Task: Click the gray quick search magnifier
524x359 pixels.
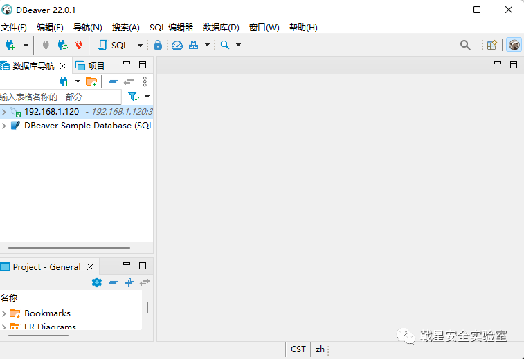Action: point(465,45)
